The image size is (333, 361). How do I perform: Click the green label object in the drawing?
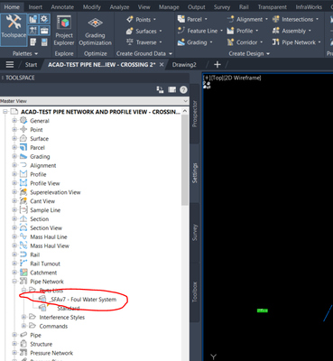263,310
